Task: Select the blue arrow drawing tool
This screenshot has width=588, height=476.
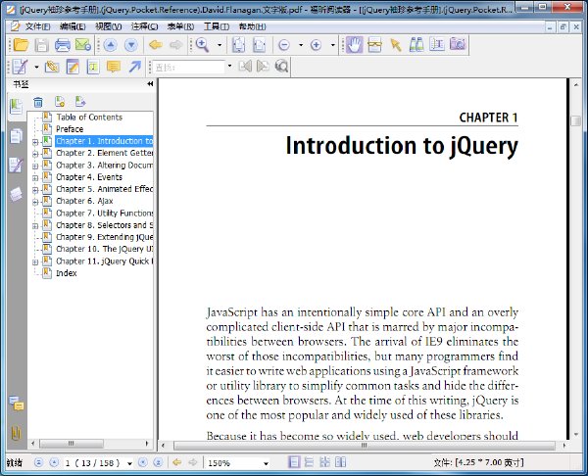Action: pyautogui.click(x=134, y=67)
